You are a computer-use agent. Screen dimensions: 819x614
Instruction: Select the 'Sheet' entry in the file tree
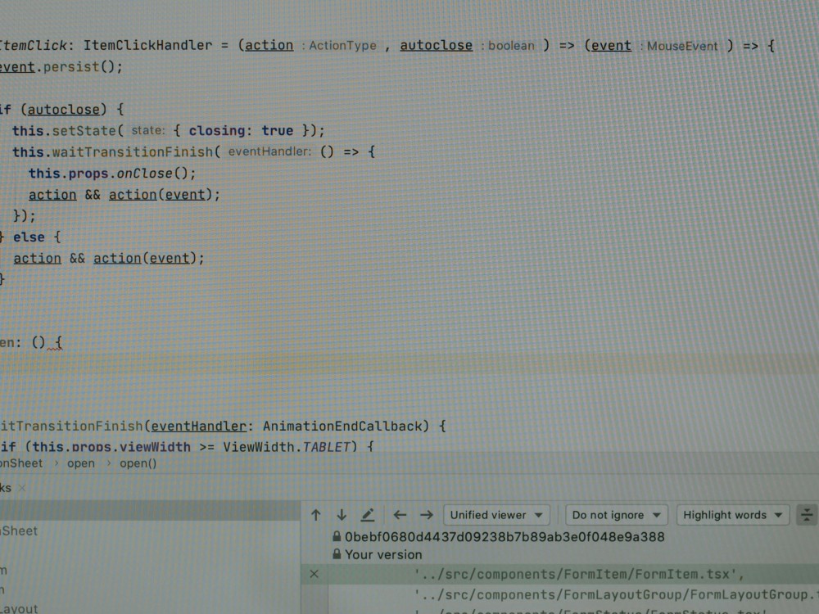coord(19,530)
